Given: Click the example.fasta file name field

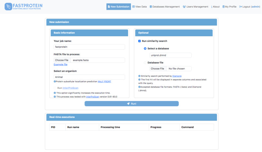Looking at the screenshot, I should point(98,60).
